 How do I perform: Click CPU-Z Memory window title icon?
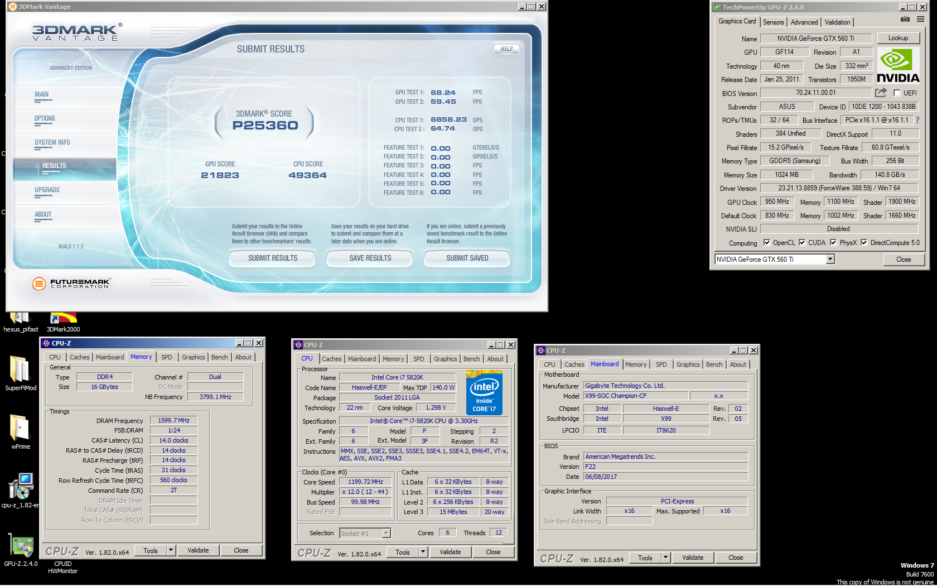click(x=46, y=343)
